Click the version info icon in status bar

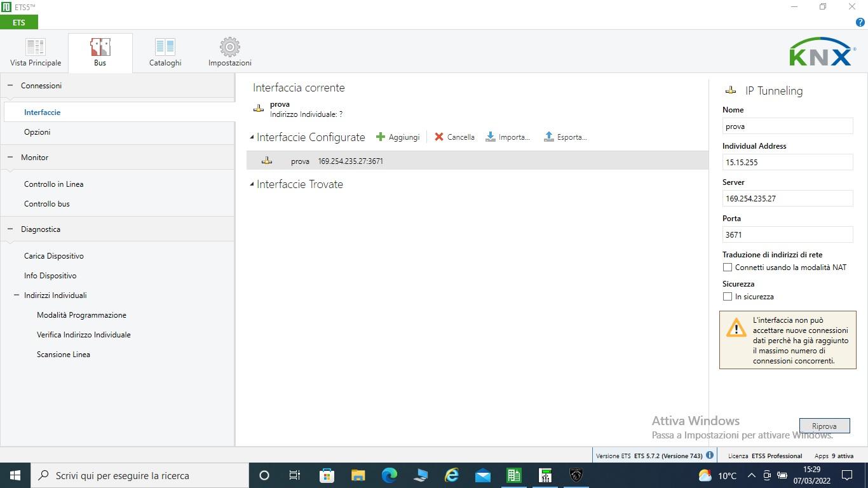(710, 455)
